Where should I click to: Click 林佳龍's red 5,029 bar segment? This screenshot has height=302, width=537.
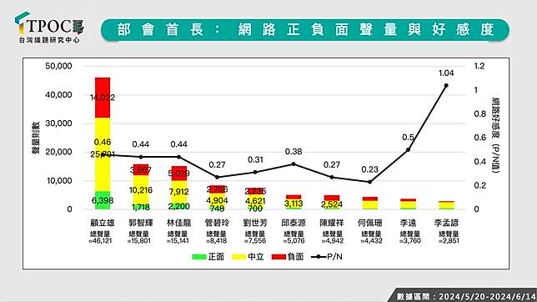(x=178, y=174)
